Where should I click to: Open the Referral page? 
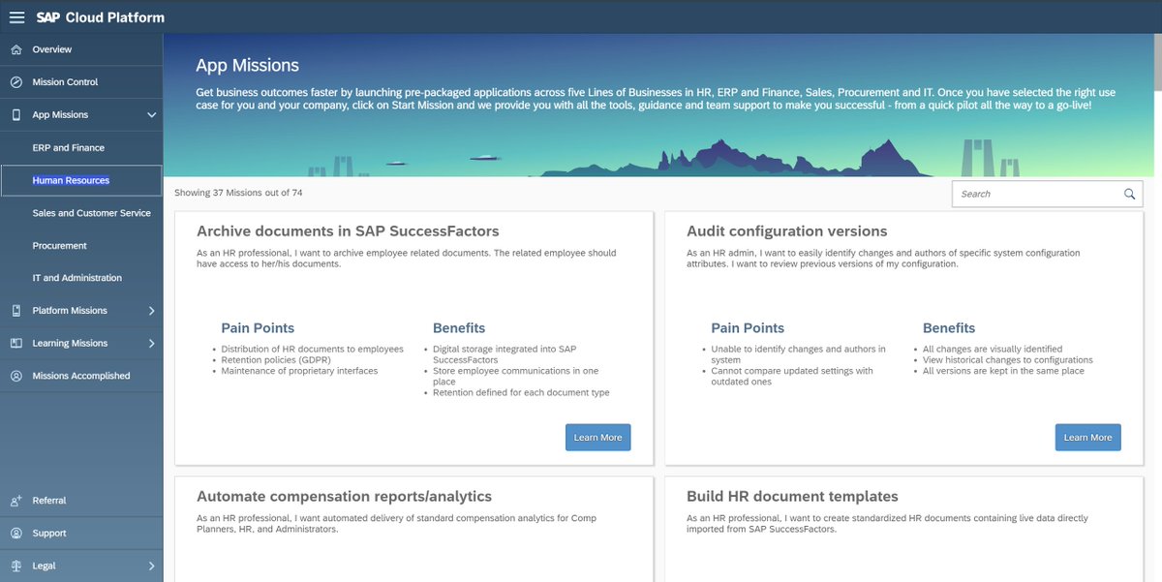click(81, 501)
